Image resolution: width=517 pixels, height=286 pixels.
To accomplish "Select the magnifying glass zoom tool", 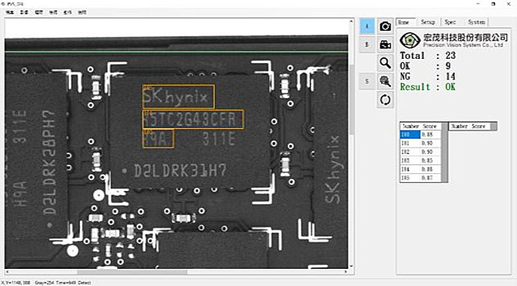I will 386,63.
